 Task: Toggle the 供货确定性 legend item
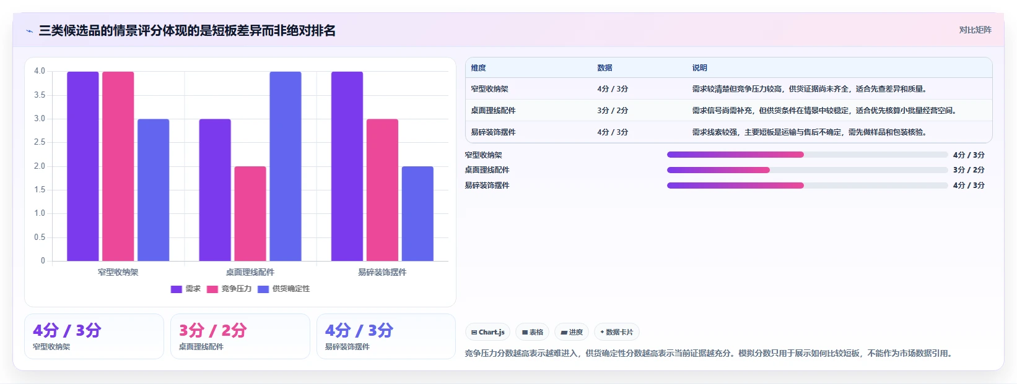[284, 289]
